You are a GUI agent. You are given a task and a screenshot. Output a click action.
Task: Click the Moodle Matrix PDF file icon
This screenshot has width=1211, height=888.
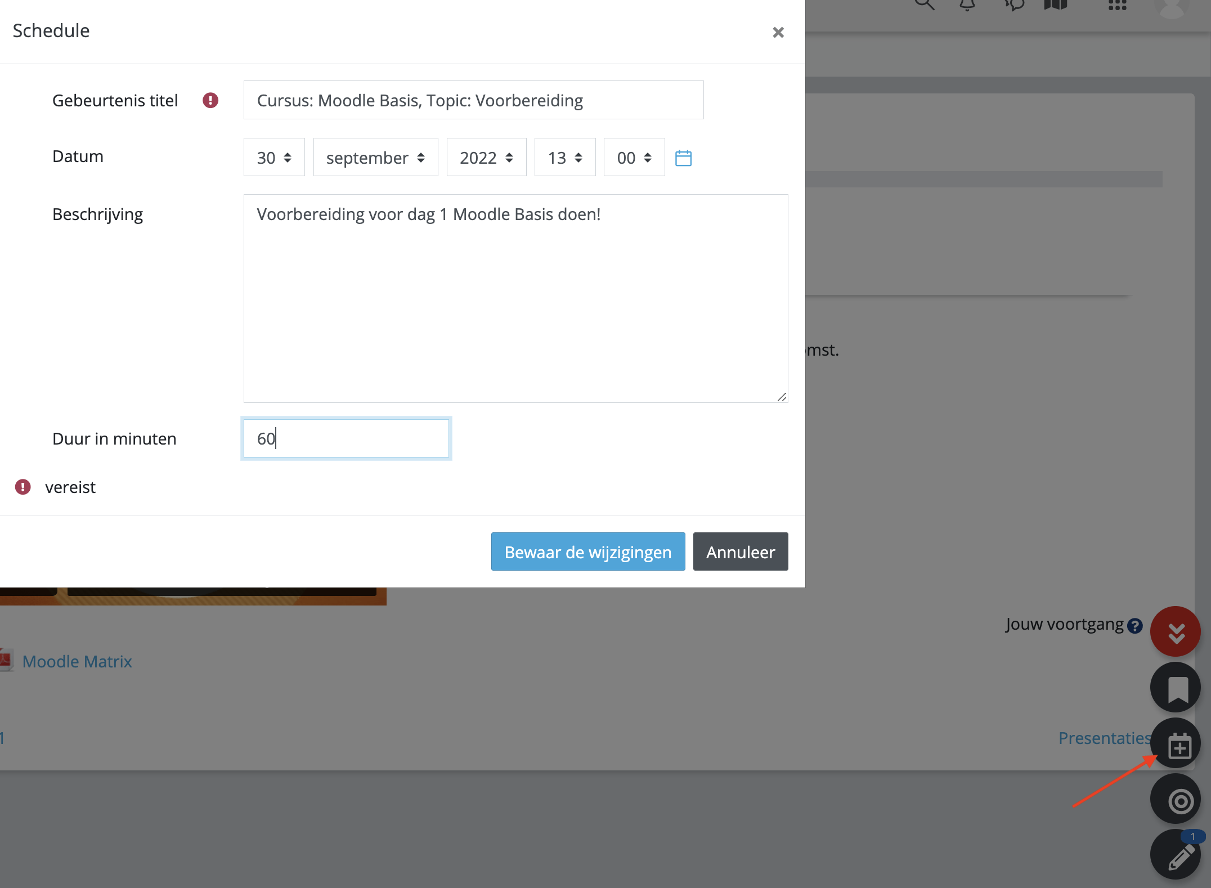pyautogui.click(x=6, y=660)
